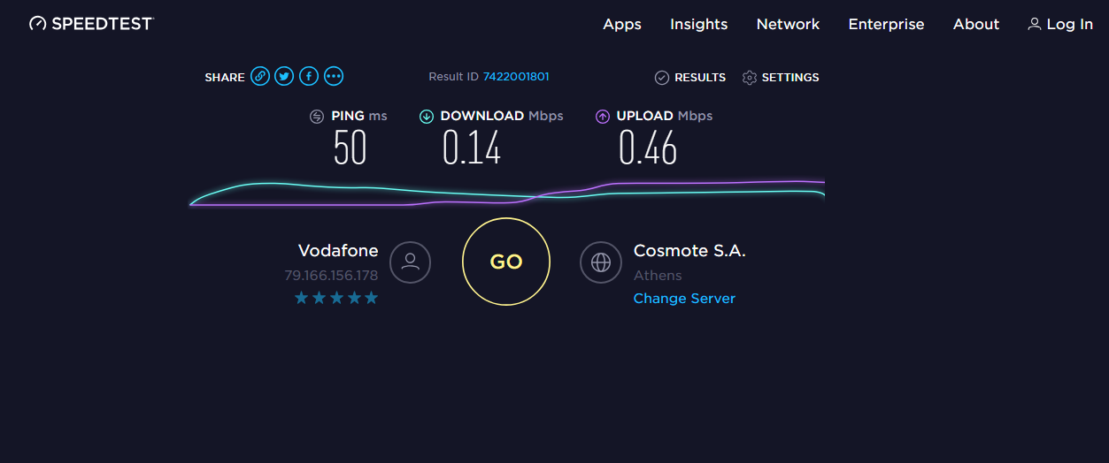The height and width of the screenshot is (463, 1109).
Task: Click the Results checkmark icon
Action: pyautogui.click(x=662, y=78)
